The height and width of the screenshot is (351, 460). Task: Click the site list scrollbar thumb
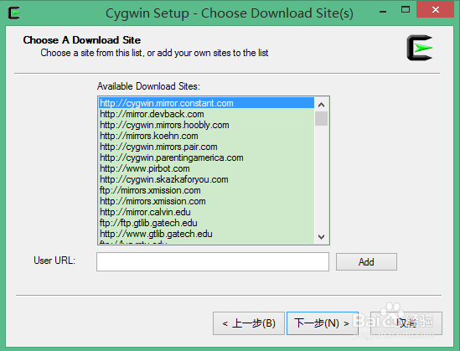[x=321, y=118]
